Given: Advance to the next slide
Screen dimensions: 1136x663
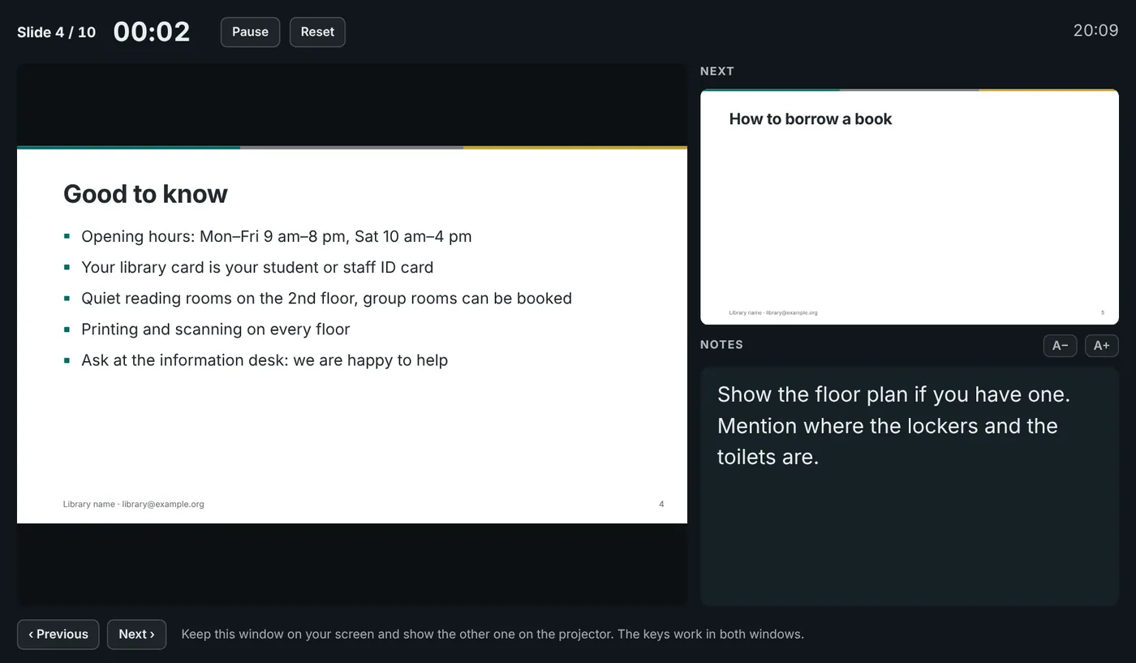Looking at the screenshot, I should click(x=136, y=635).
